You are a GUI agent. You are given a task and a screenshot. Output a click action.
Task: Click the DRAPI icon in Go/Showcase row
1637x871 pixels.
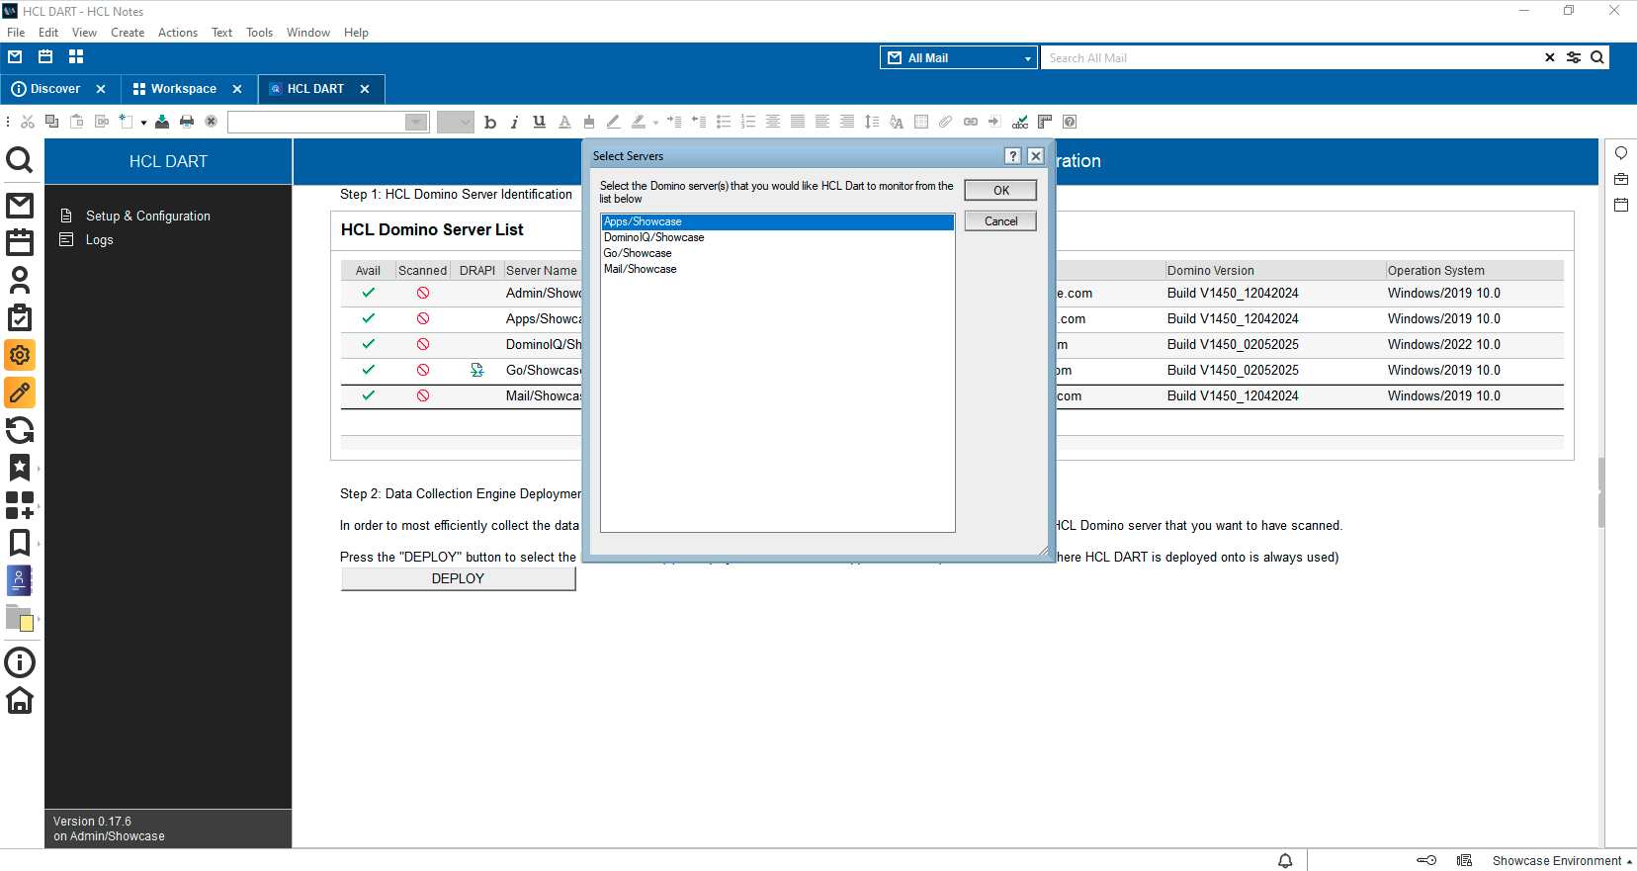[477, 370]
